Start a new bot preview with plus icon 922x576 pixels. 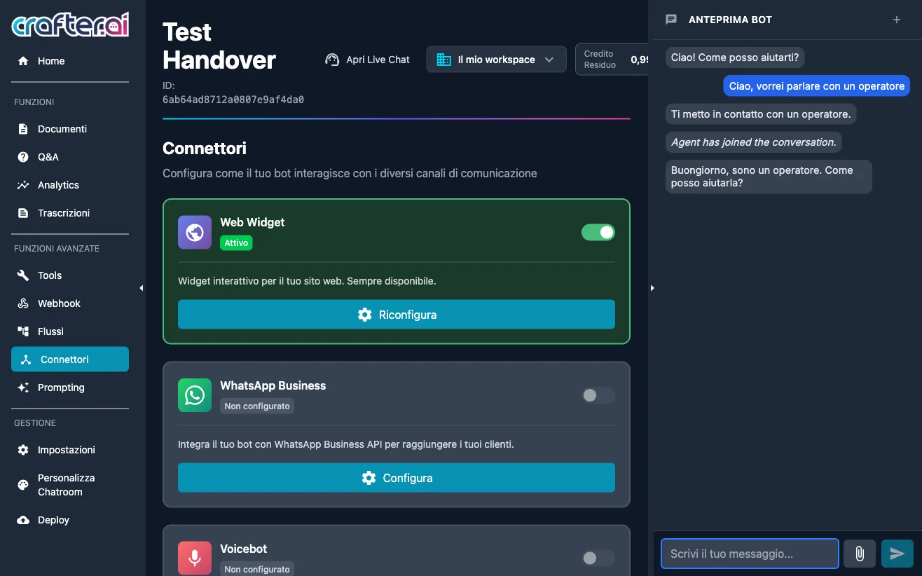(x=897, y=20)
